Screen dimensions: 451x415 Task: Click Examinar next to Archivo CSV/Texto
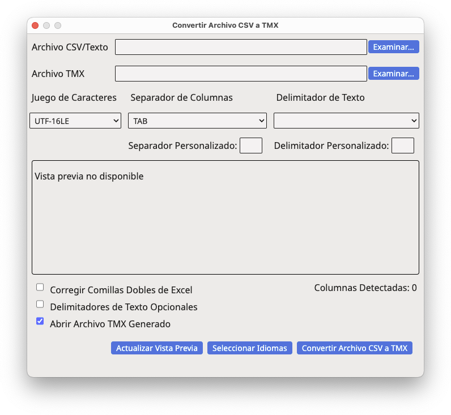393,47
